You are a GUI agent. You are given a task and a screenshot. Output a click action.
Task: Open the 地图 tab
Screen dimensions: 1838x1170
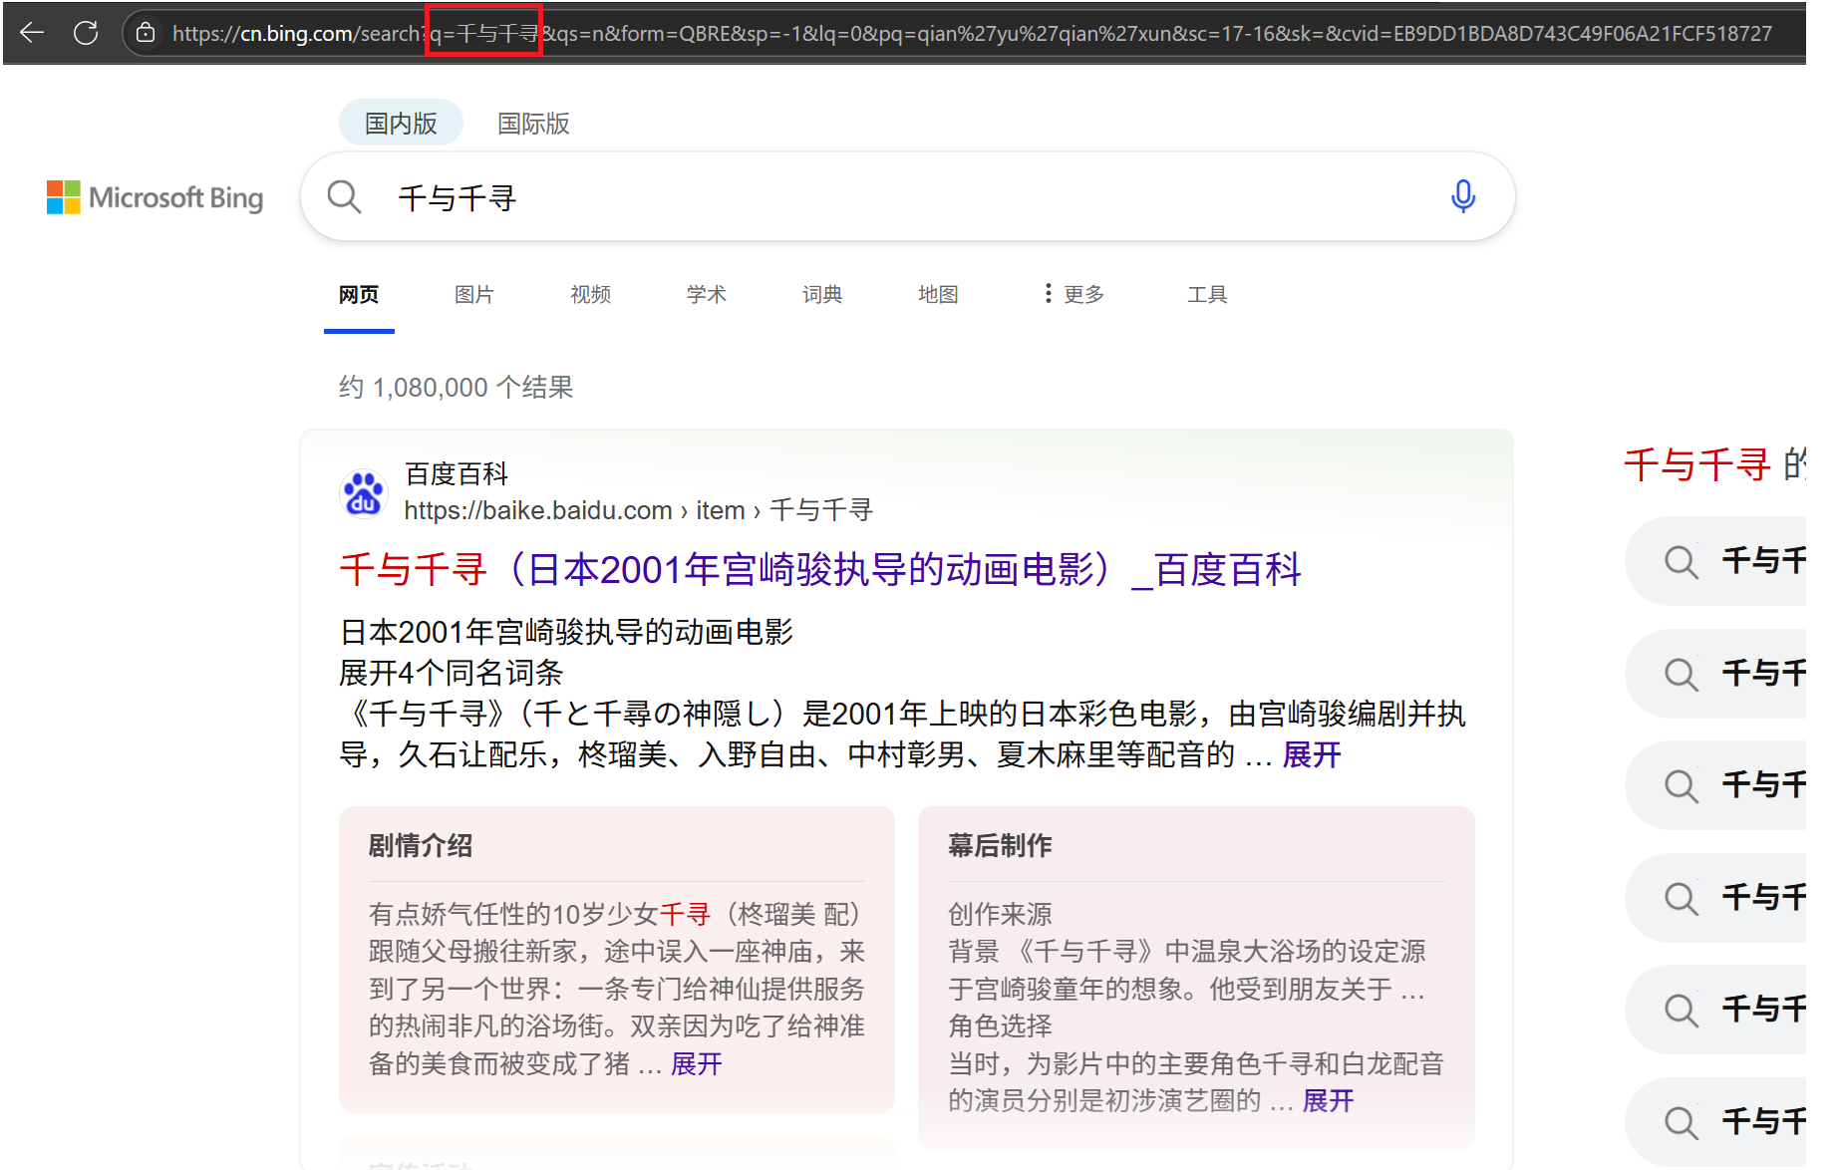938,294
